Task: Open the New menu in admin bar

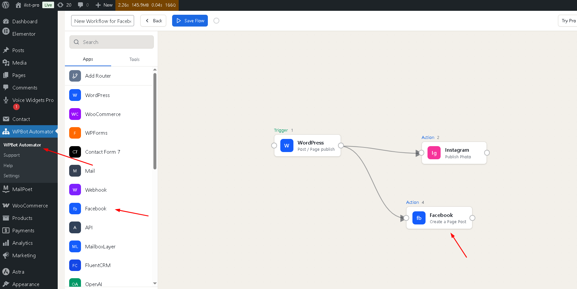Action: (104, 5)
